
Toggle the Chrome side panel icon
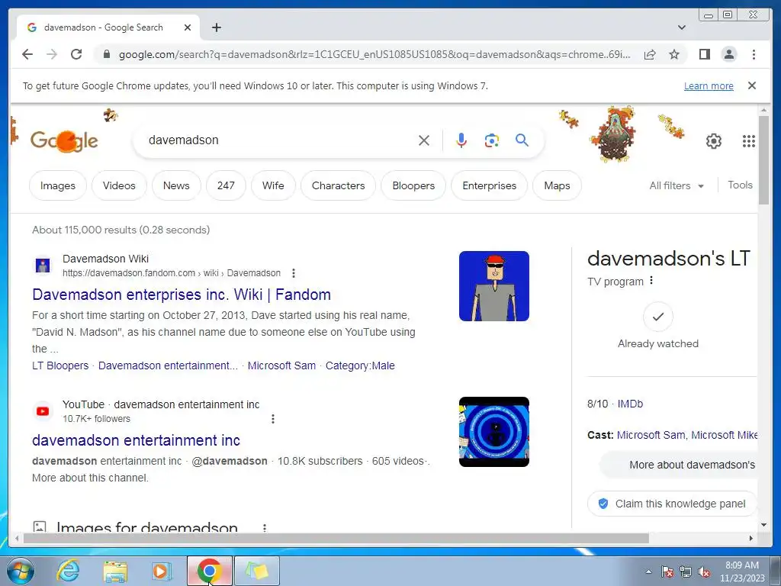point(704,54)
